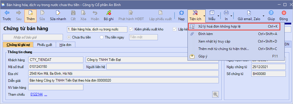Click the Ngày chứng từ date field
The height and width of the screenshot is (104, 293).
(x=268, y=67)
